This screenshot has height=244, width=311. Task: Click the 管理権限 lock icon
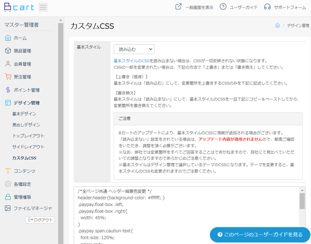[x=8, y=197]
